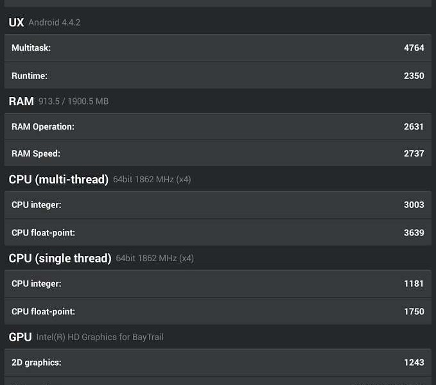Select the Multitask score row
436x385 pixels.
point(218,48)
